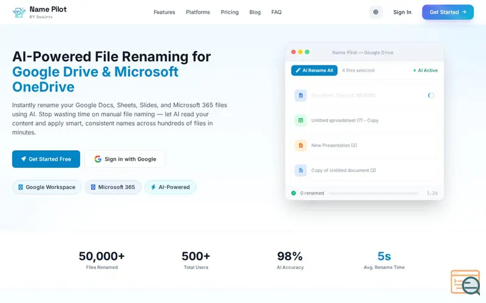Click the green window dot in mockup
The width and height of the screenshot is (486, 303).
pyautogui.click(x=307, y=52)
